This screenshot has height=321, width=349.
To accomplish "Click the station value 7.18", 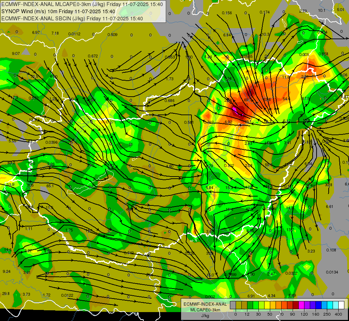I will tap(55, 33).
